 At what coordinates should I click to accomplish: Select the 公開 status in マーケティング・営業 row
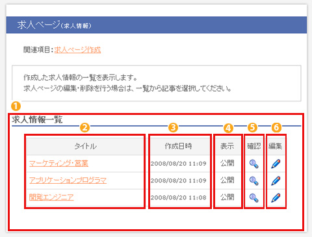(x=227, y=163)
